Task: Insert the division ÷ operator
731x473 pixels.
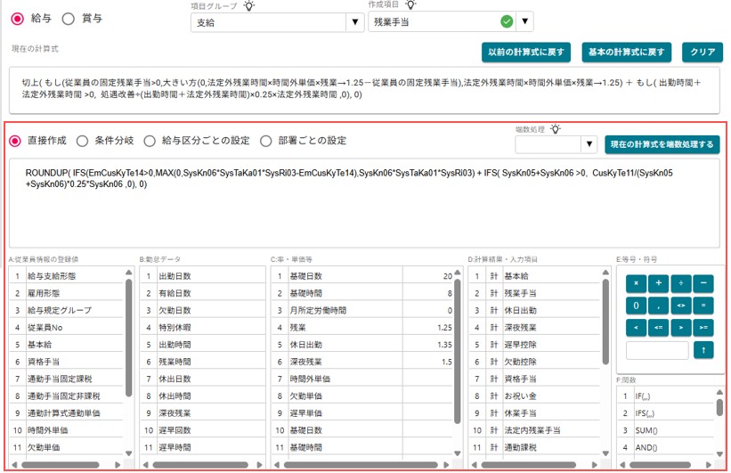Action: [x=680, y=283]
